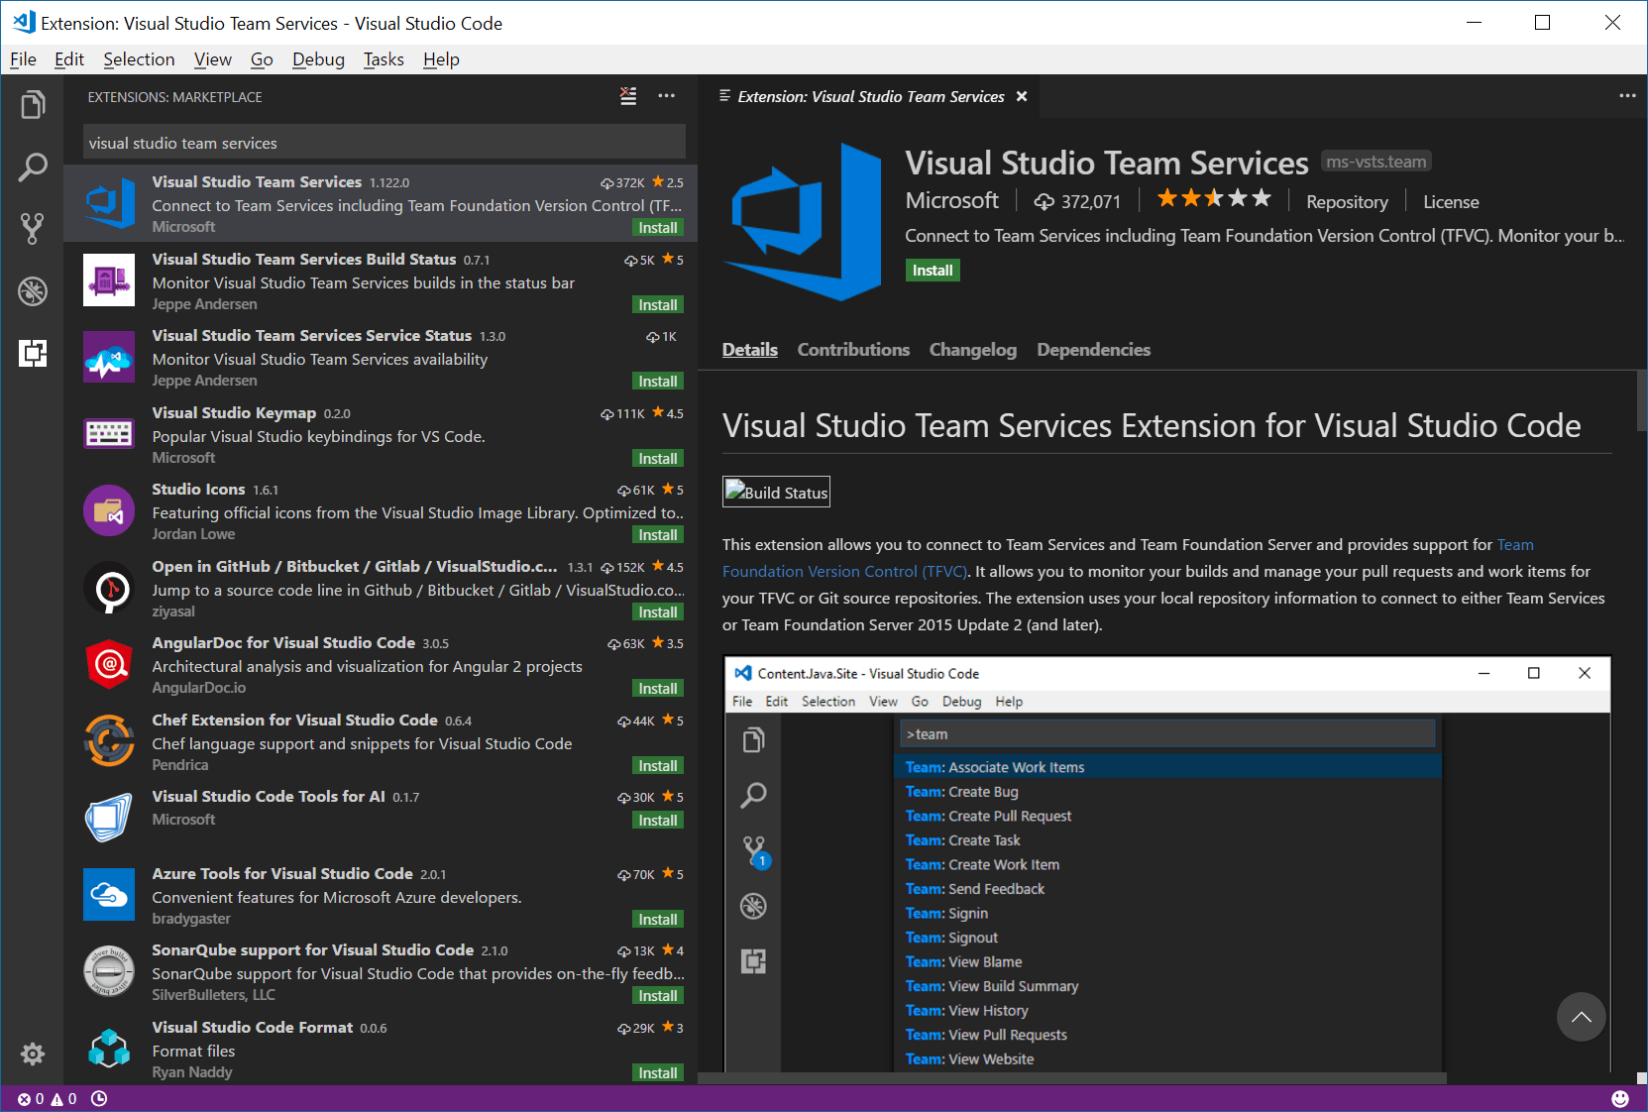Click the marketplace search input field
The height and width of the screenshot is (1112, 1648).
(383, 142)
